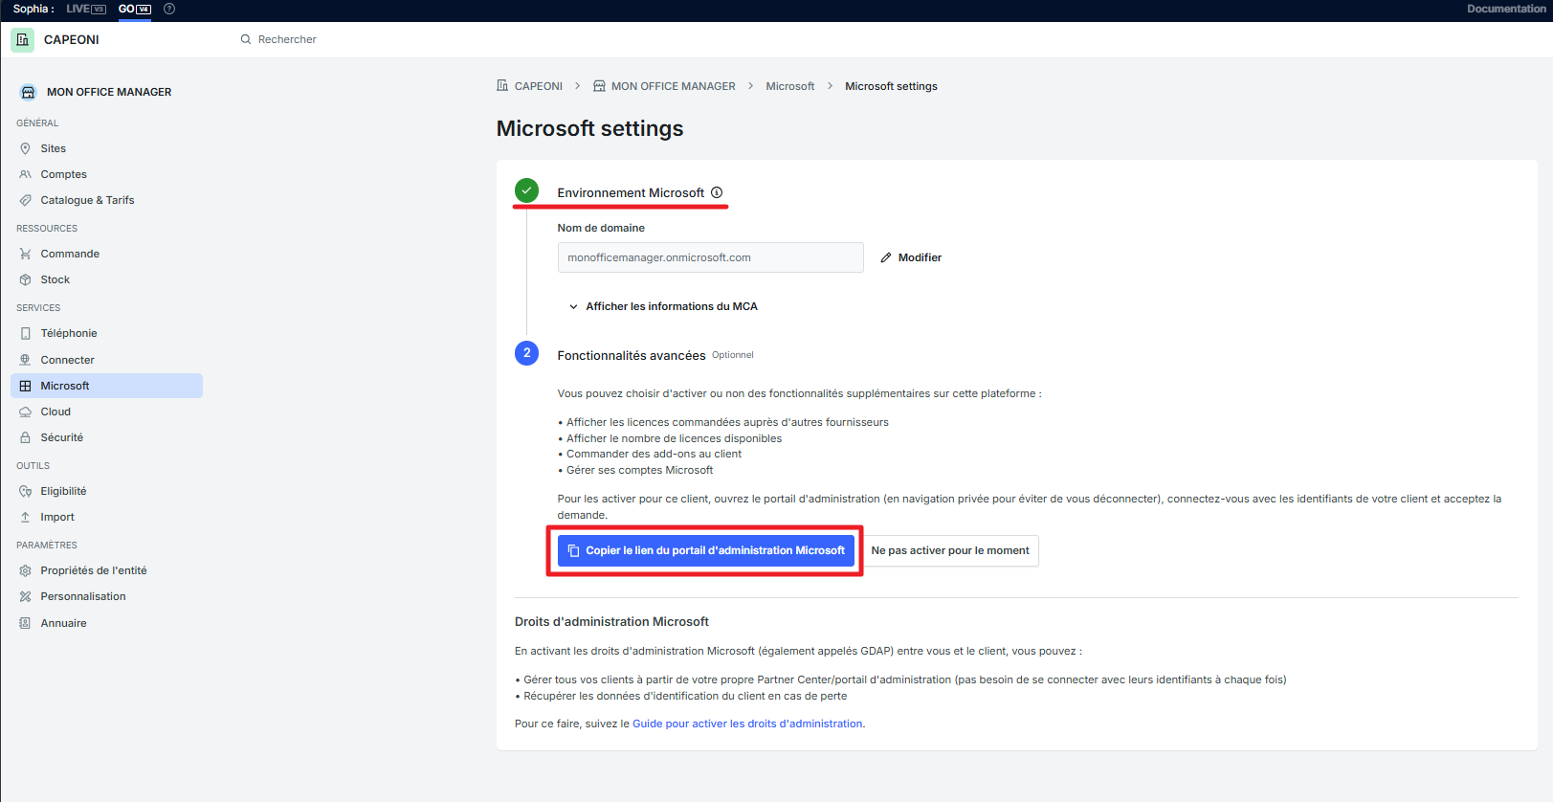Click the Import upload arrow icon
Screen dimensions: 1553x802
click(x=26, y=517)
